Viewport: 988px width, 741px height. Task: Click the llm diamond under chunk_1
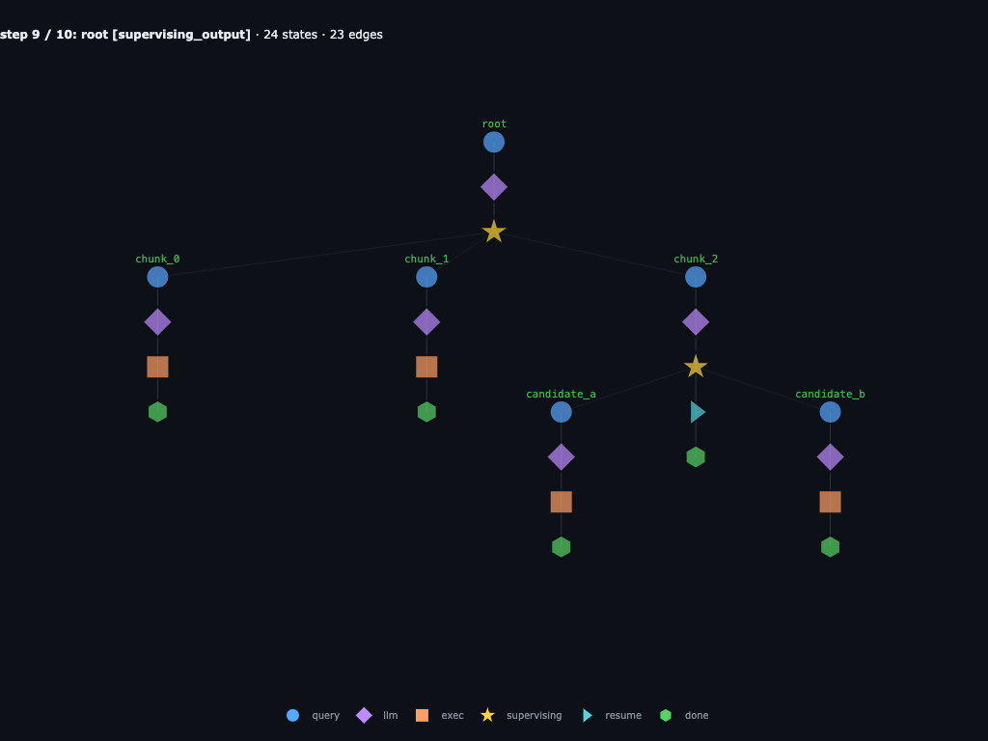pos(426,322)
